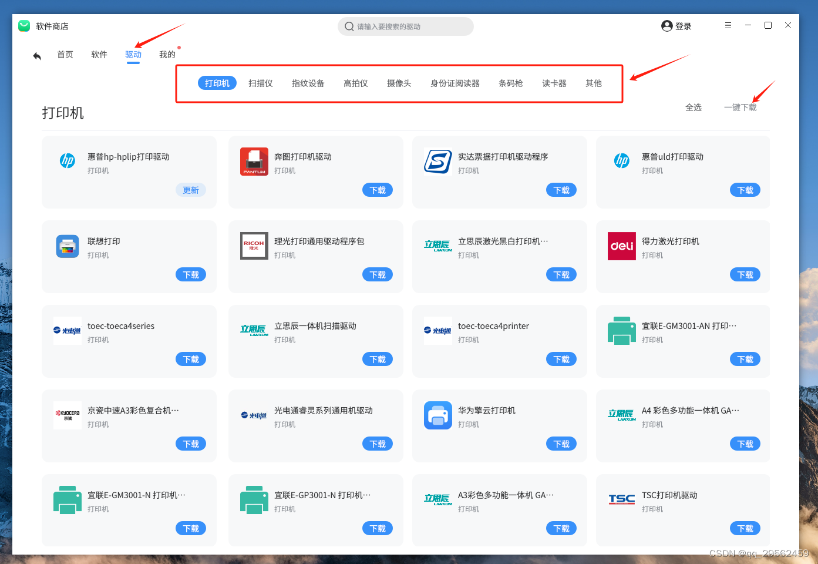Open the 立思辰激光黑白打印机 title
The width and height of the screenshot is (818, 564).
tap(503, 241)
